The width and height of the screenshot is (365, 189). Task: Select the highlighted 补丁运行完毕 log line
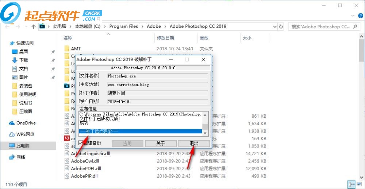pos(141,131)
